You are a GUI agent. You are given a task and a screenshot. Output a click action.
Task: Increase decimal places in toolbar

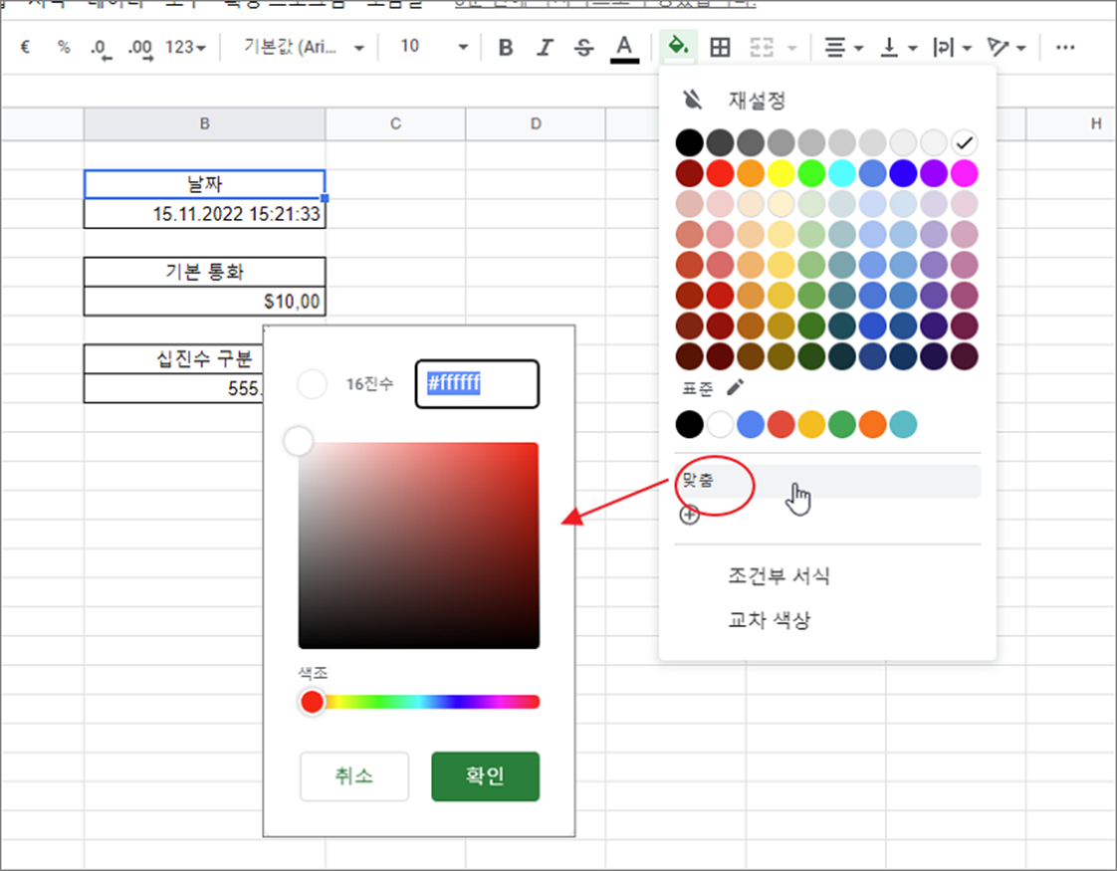139,48
